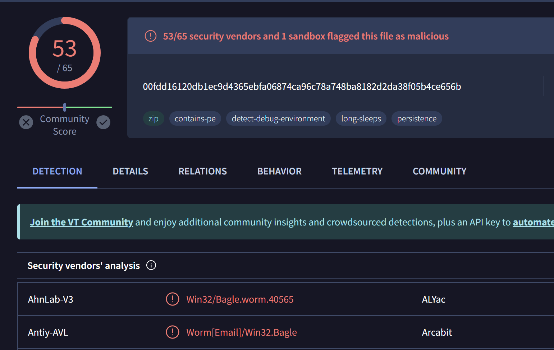Click the community score downvote X icon
Image resolution: width=554 pixels, height=350 pixels.
point(26,122)
